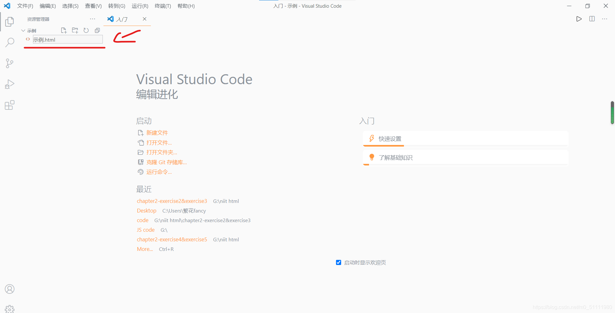Split the editor to the right
This screenshot has height=313, width=615.
click(592, 19)
